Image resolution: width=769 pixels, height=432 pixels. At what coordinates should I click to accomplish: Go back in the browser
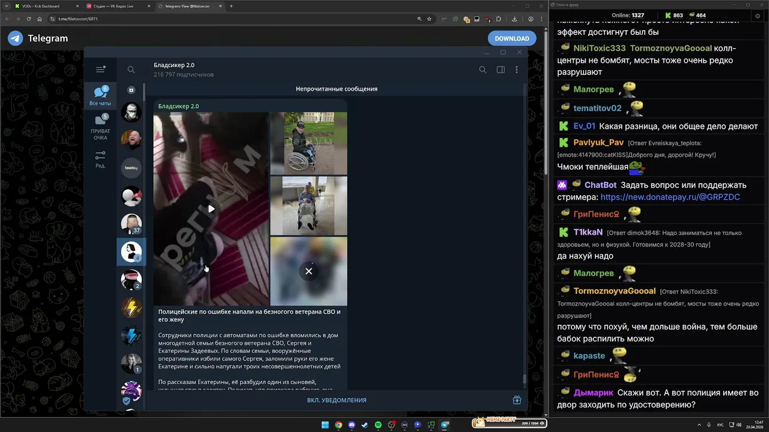(7, 19)
